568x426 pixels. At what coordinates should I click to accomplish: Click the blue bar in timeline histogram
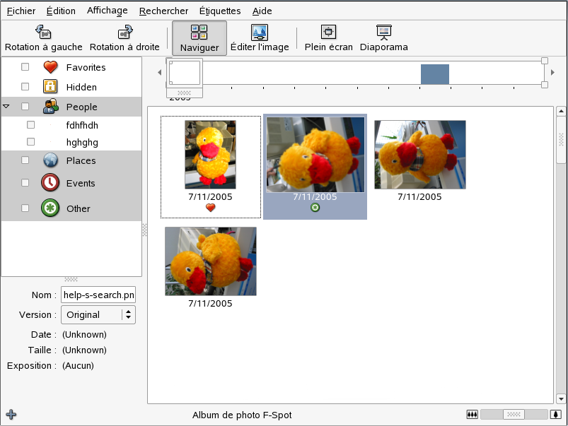(435, 74)
